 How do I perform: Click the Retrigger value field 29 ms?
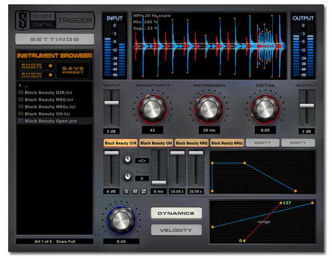click(x=209, y=130)
